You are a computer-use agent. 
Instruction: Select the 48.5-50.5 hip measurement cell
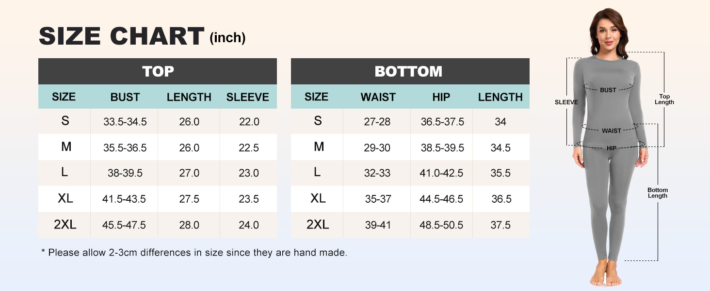pos(442,225)
